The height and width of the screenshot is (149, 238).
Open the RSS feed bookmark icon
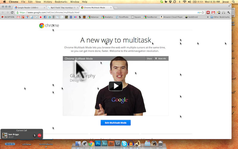click(x=62, y=17)
